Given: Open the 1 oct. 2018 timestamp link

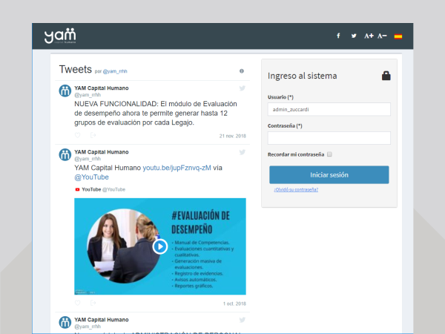Looking at the screenshot, I should click(x=234, y=304).
